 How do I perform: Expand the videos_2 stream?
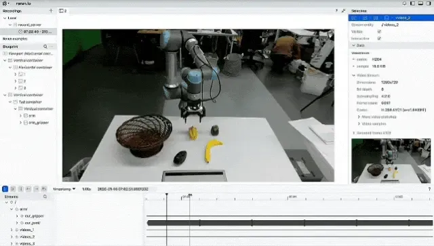(12, 237)
